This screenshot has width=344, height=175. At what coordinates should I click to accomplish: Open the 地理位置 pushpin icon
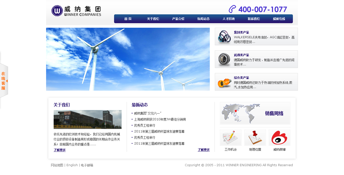[255, 138]
